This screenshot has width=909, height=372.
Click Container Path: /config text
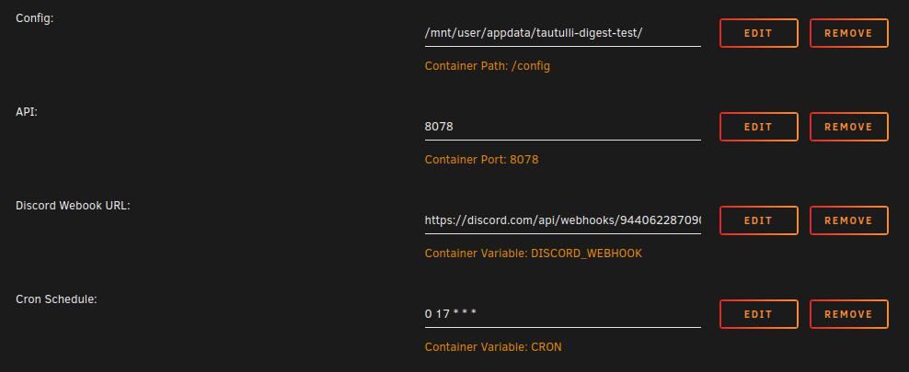488,66
